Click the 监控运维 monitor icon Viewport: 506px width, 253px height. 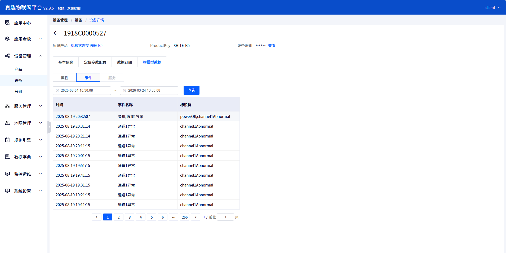coord(7,174)
